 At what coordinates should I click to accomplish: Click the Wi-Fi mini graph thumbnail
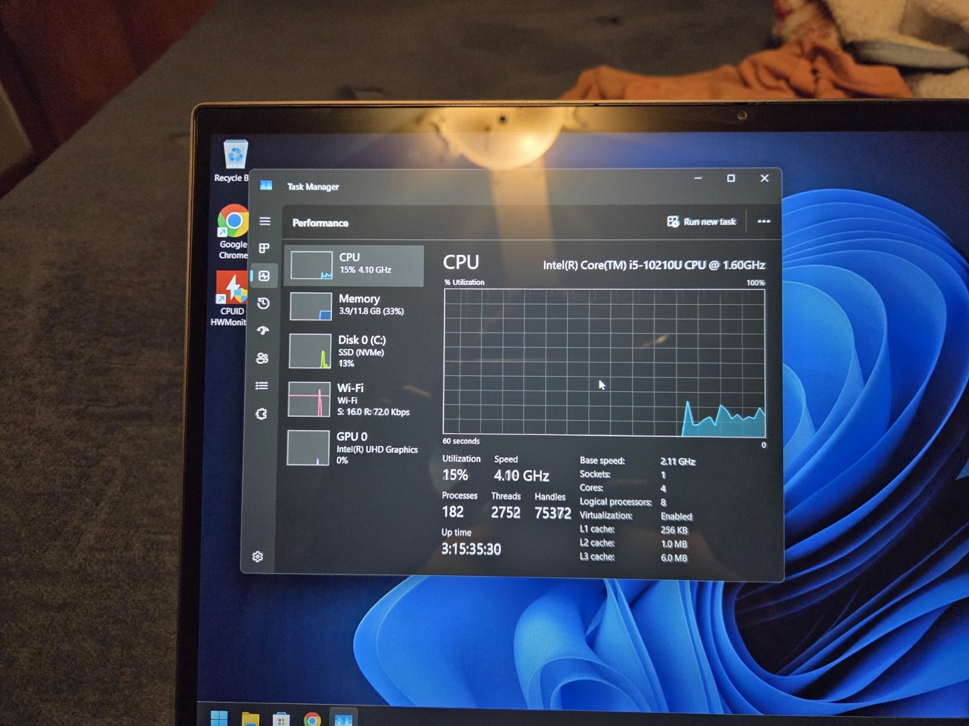309,399
